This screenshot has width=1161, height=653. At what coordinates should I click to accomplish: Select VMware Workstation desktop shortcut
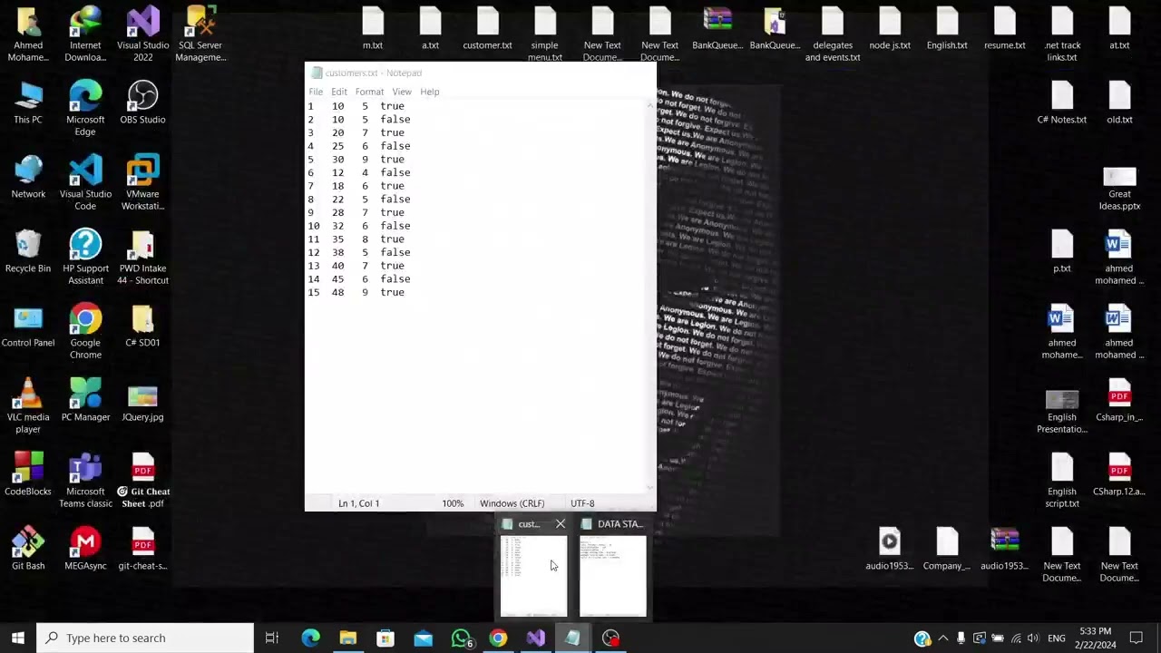coord(142,183)
